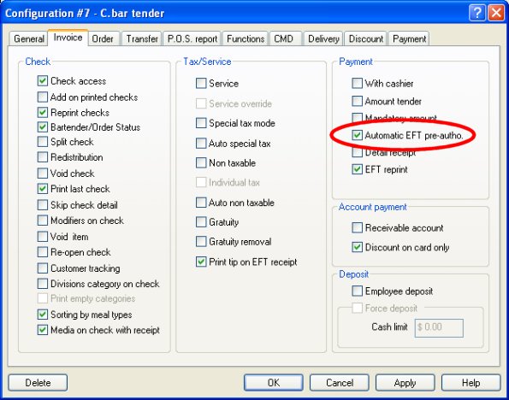Switch to the General tab
Viewport: 509px width, 400px height.
[28, 39]
